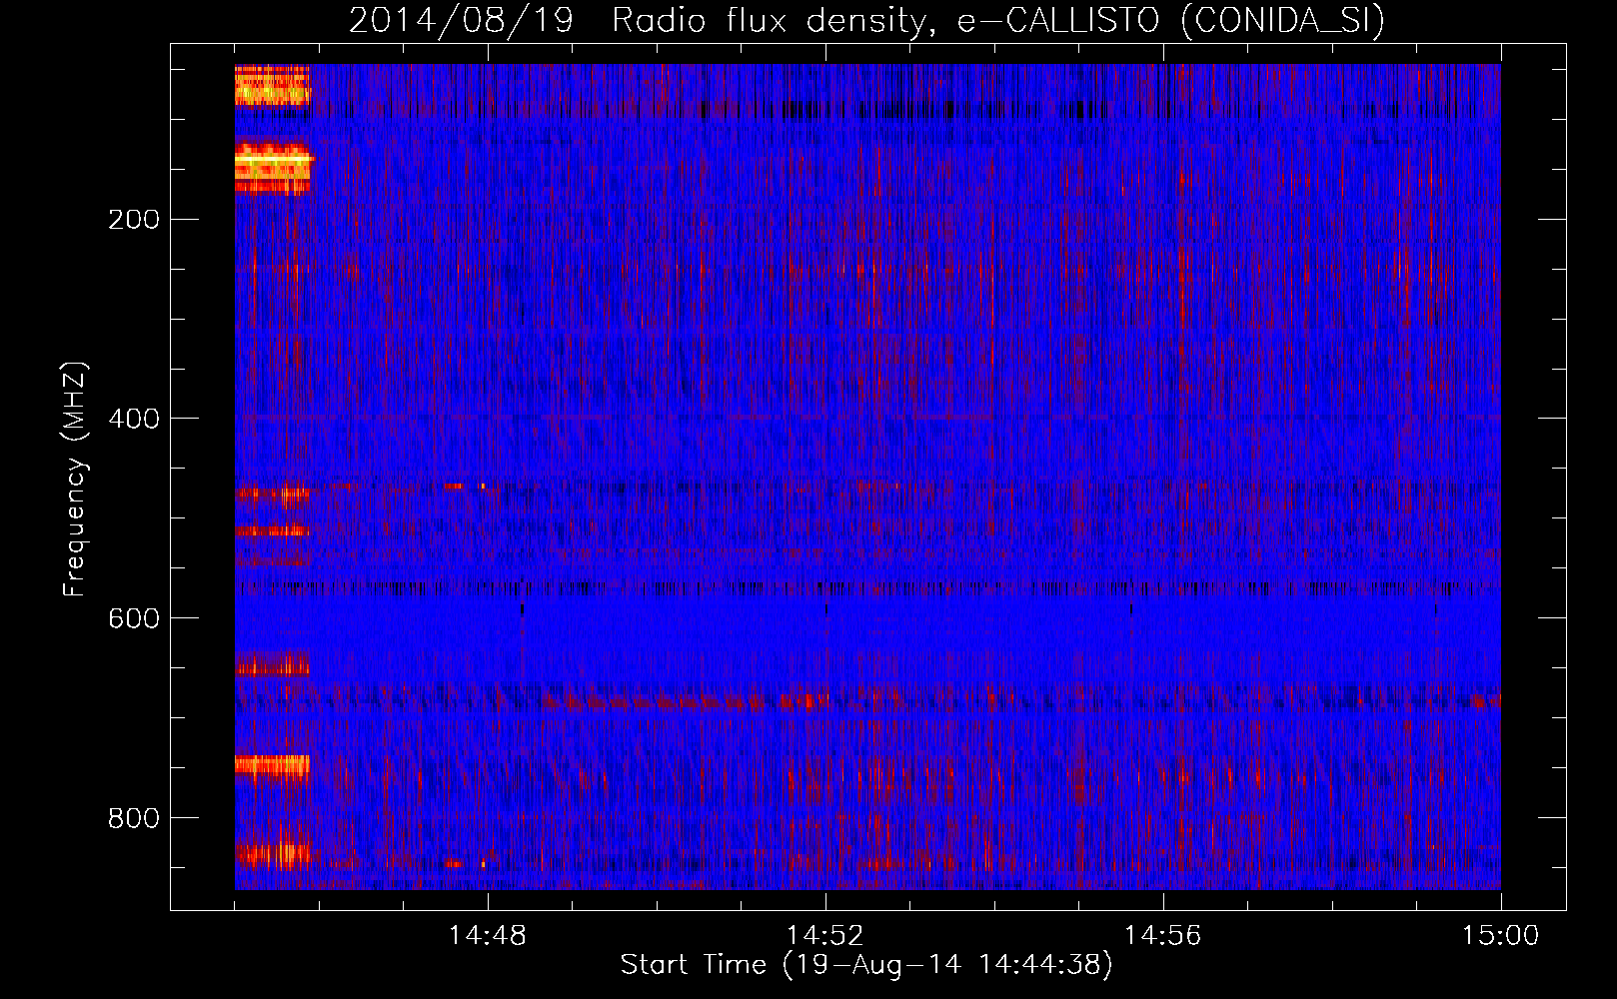This screenshot has height=999, width=1617.
Task: Click the "Frequency (MHZ)" axis label
Action: (x=75, y=480)
